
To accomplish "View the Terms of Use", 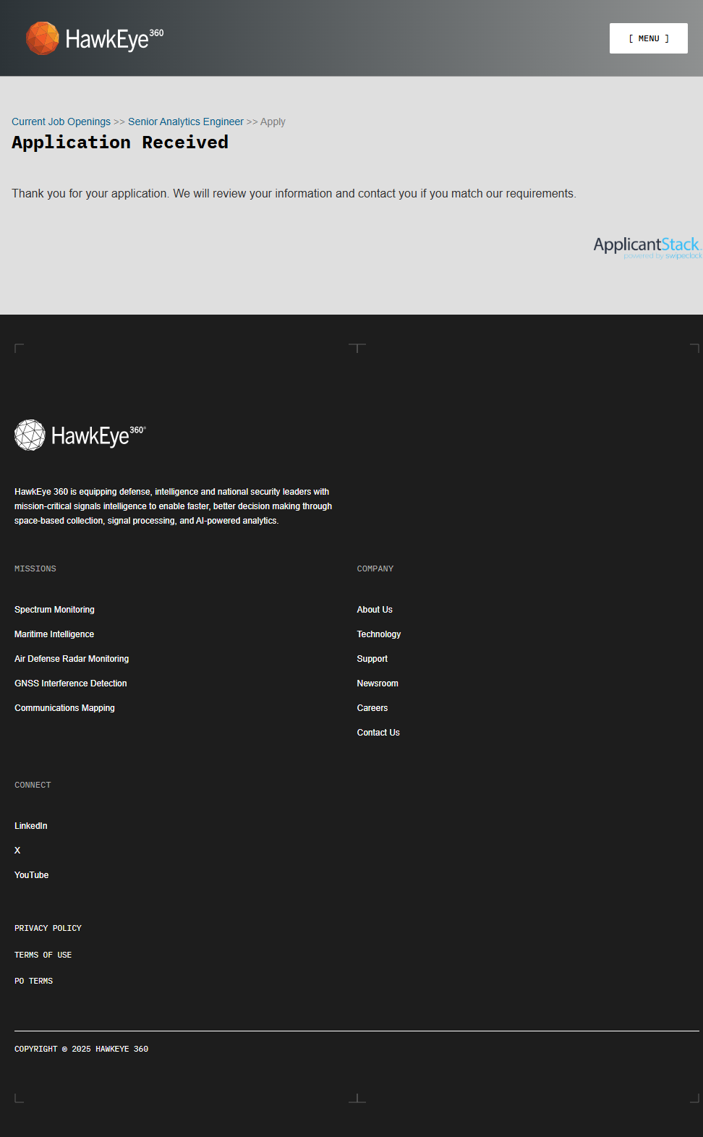I will click(43, 955).
